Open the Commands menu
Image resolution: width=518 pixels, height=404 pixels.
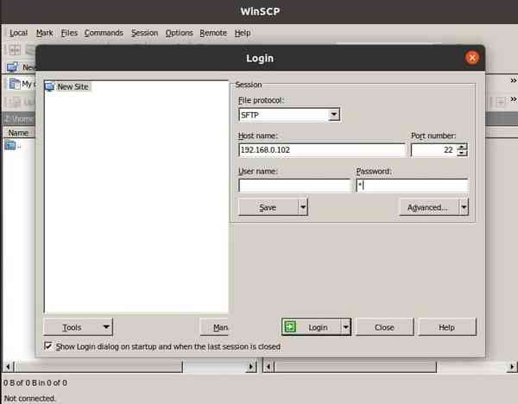[104, 33]
